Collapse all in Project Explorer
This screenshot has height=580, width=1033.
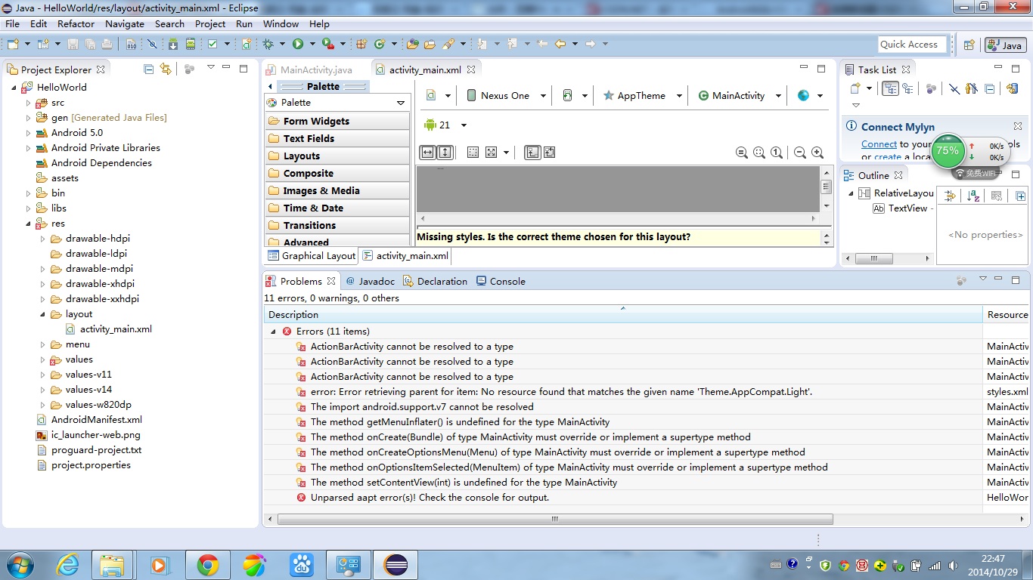(x=148, y=69)
